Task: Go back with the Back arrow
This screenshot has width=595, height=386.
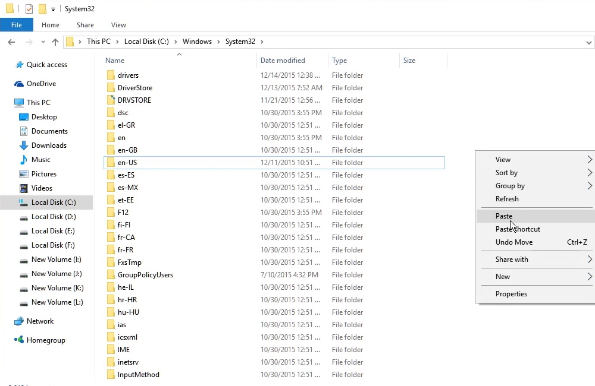Action: [x=11, y=42]
